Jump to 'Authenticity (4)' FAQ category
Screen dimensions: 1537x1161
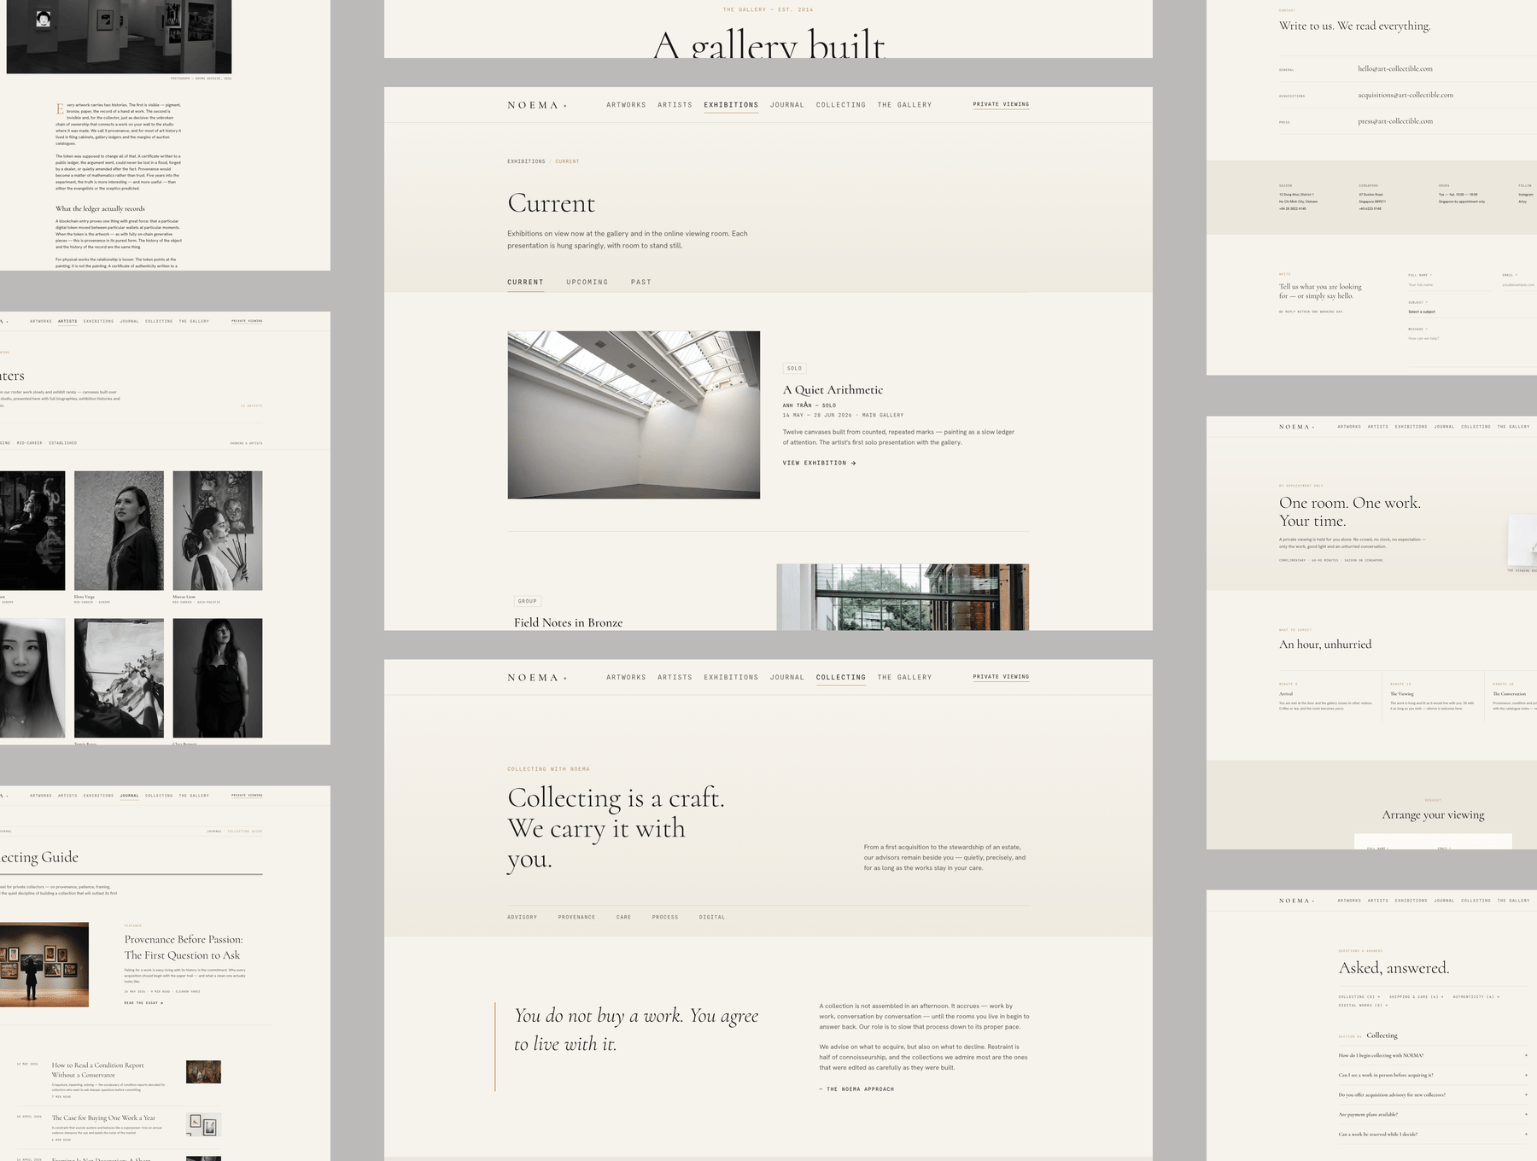tap(1476, 996)
